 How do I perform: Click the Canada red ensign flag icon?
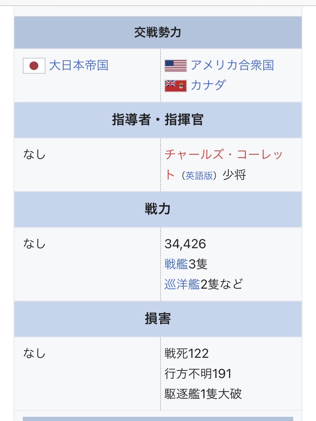pos(176,86)
